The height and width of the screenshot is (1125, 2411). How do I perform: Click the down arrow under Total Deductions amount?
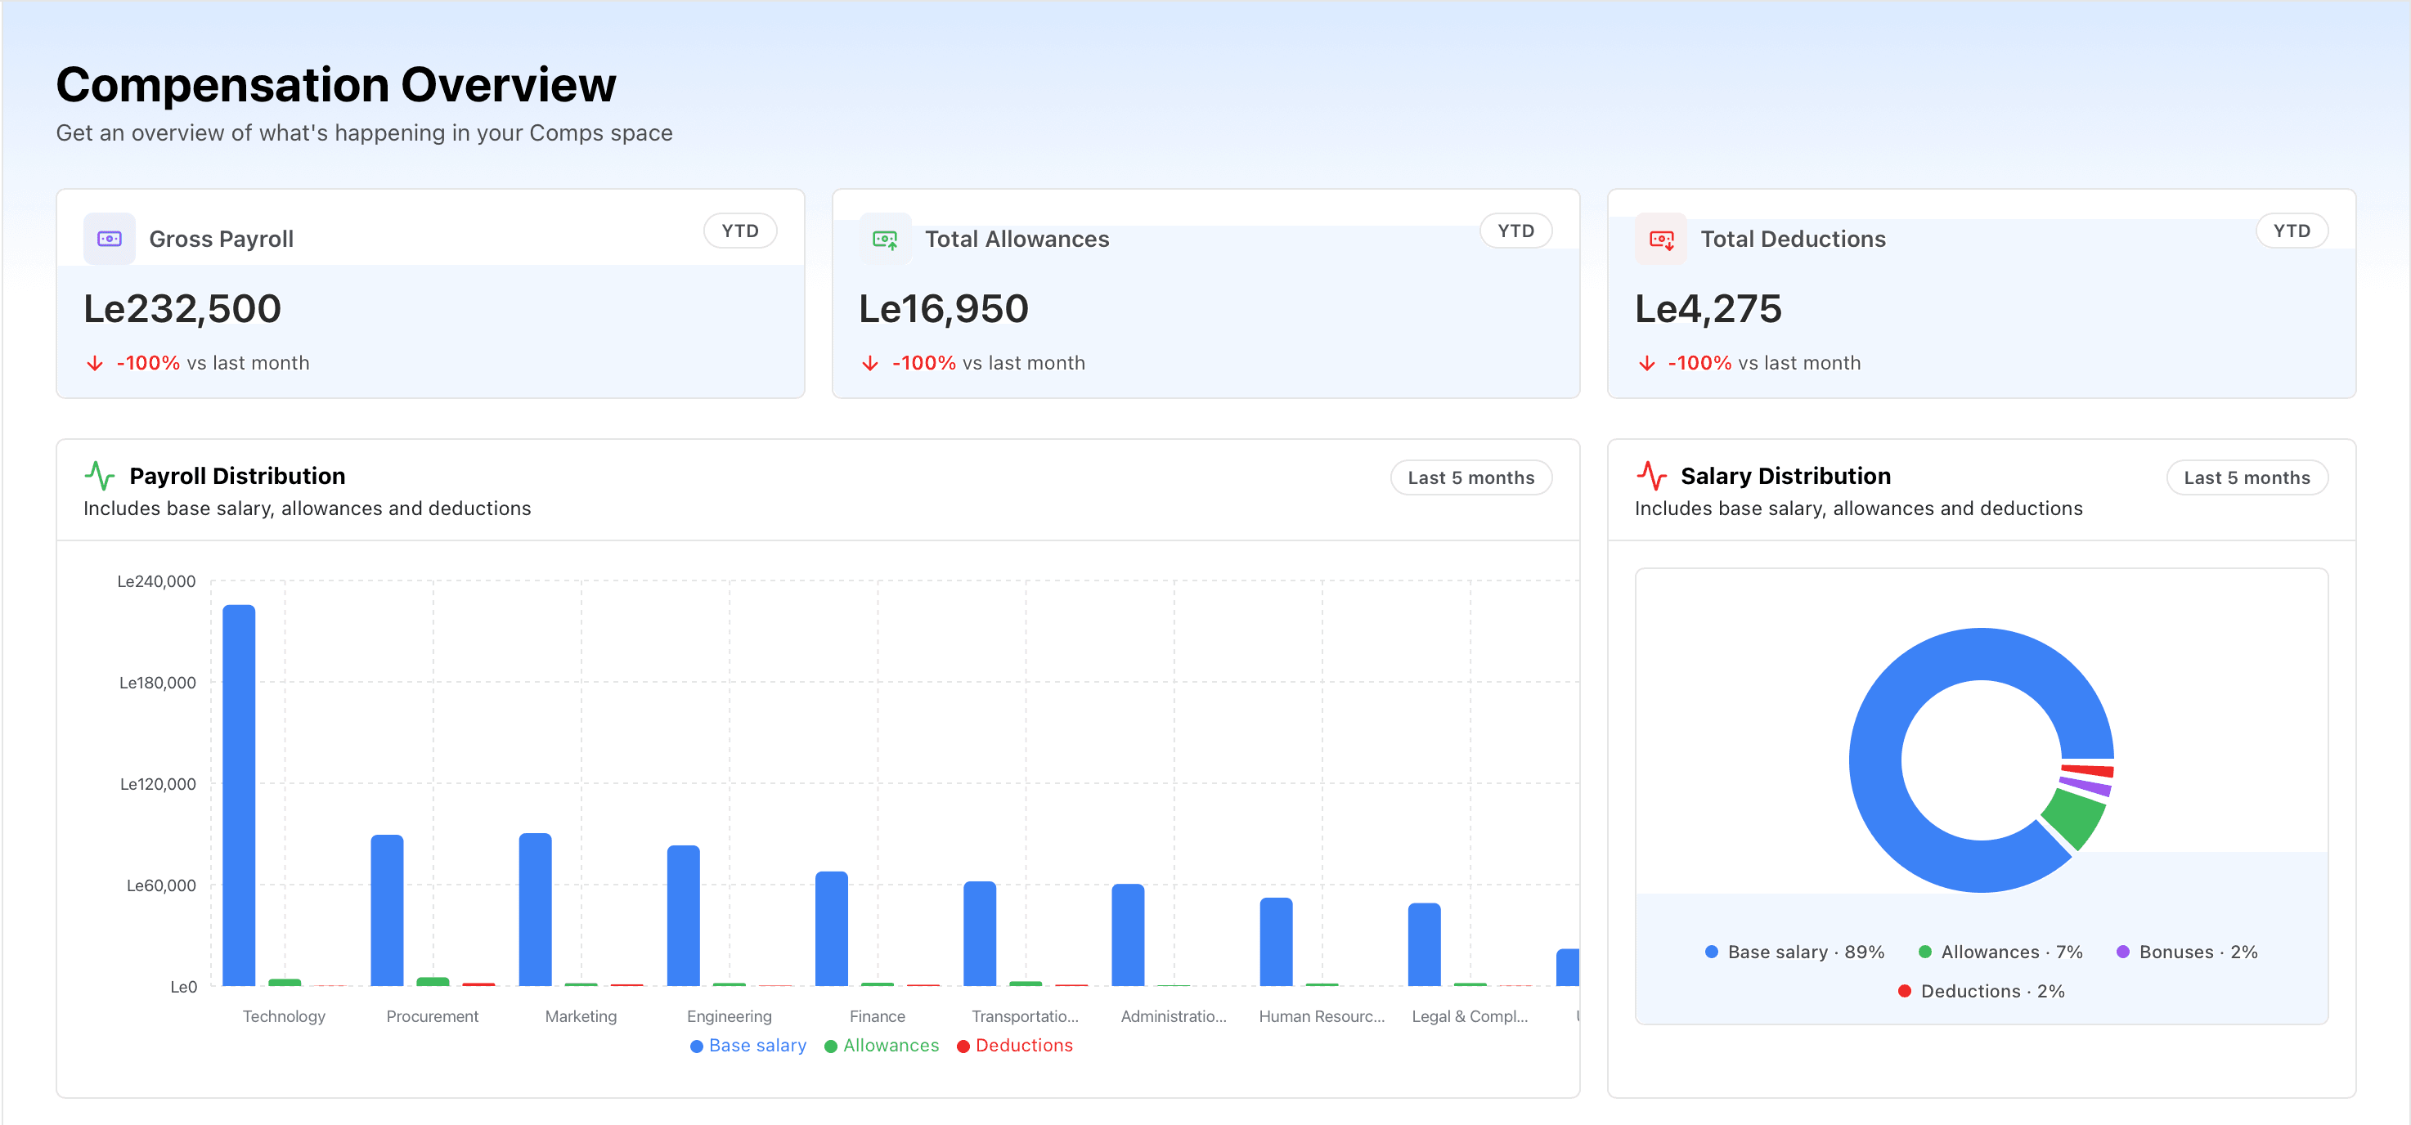click(x=1646, y=363)
